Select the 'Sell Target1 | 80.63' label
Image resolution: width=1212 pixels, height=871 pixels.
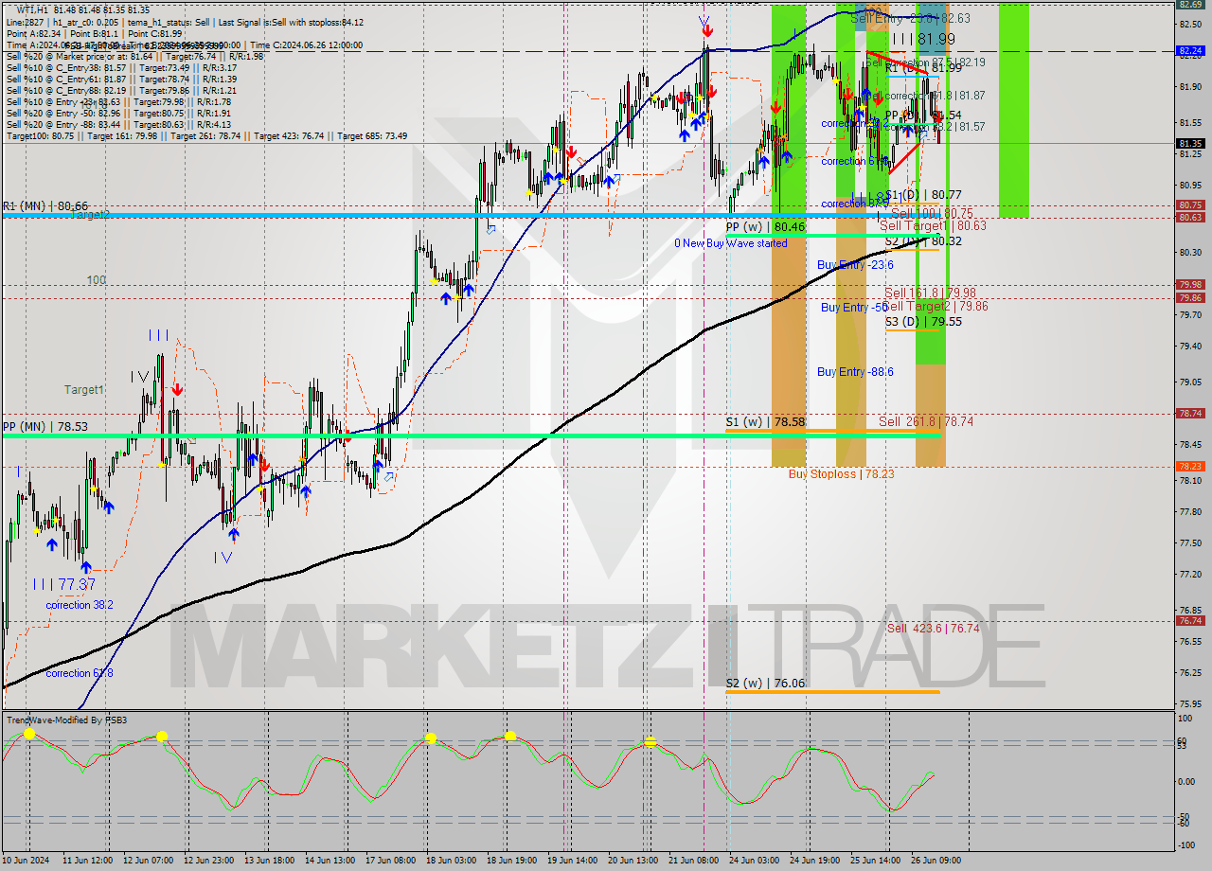coord(933,225)
